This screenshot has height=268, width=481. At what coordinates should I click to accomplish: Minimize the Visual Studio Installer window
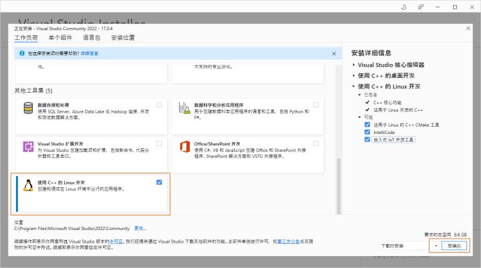coord(438,7)
